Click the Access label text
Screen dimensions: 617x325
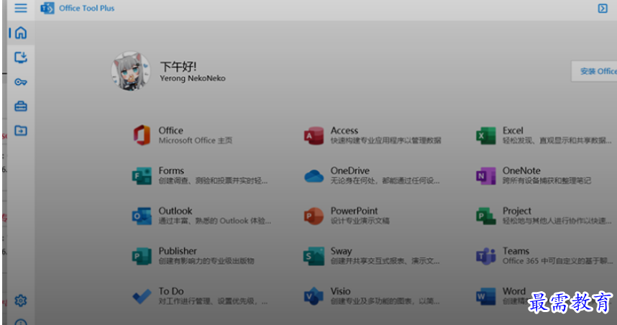click(344, 130)
